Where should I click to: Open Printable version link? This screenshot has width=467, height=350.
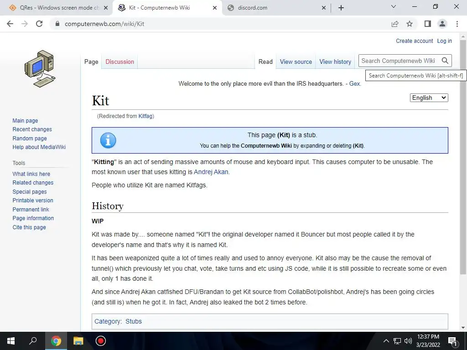pos(33,201)
